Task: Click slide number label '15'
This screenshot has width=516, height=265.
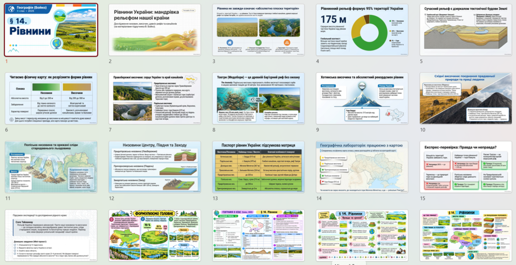Action: pyautogui.click(x=423, y=198)
